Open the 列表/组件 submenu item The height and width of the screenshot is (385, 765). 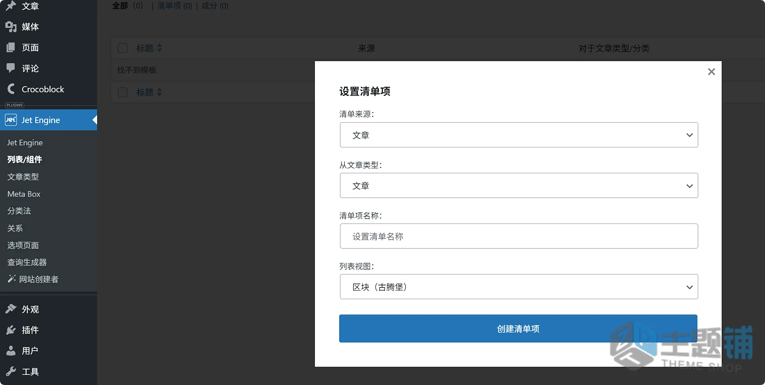(25, 160)
